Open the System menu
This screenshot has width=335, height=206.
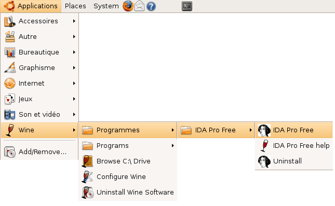pos(106,6)
